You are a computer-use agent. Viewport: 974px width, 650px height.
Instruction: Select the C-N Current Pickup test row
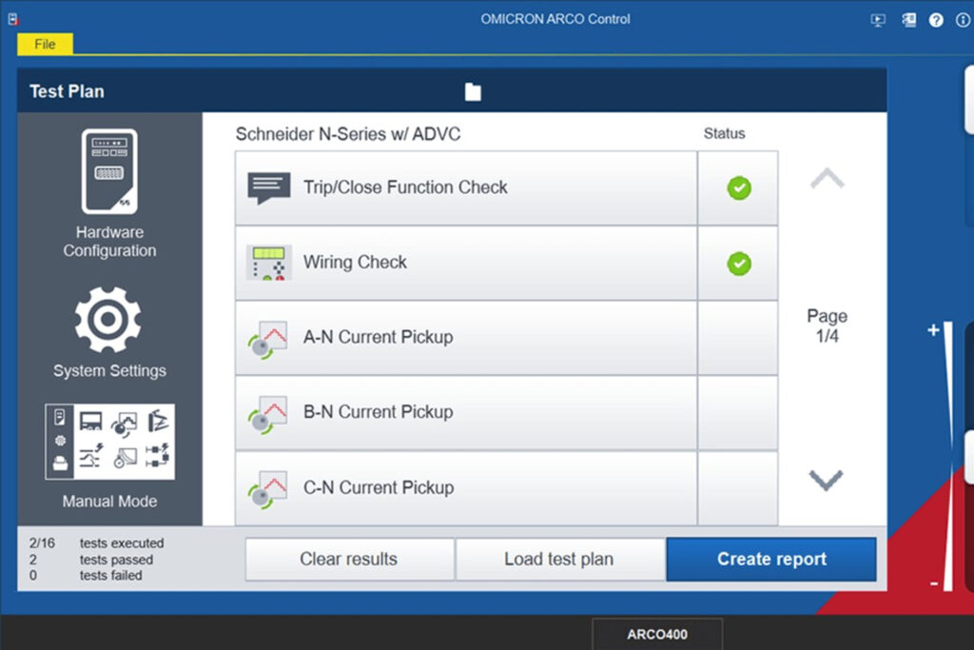tap(466, 488)
